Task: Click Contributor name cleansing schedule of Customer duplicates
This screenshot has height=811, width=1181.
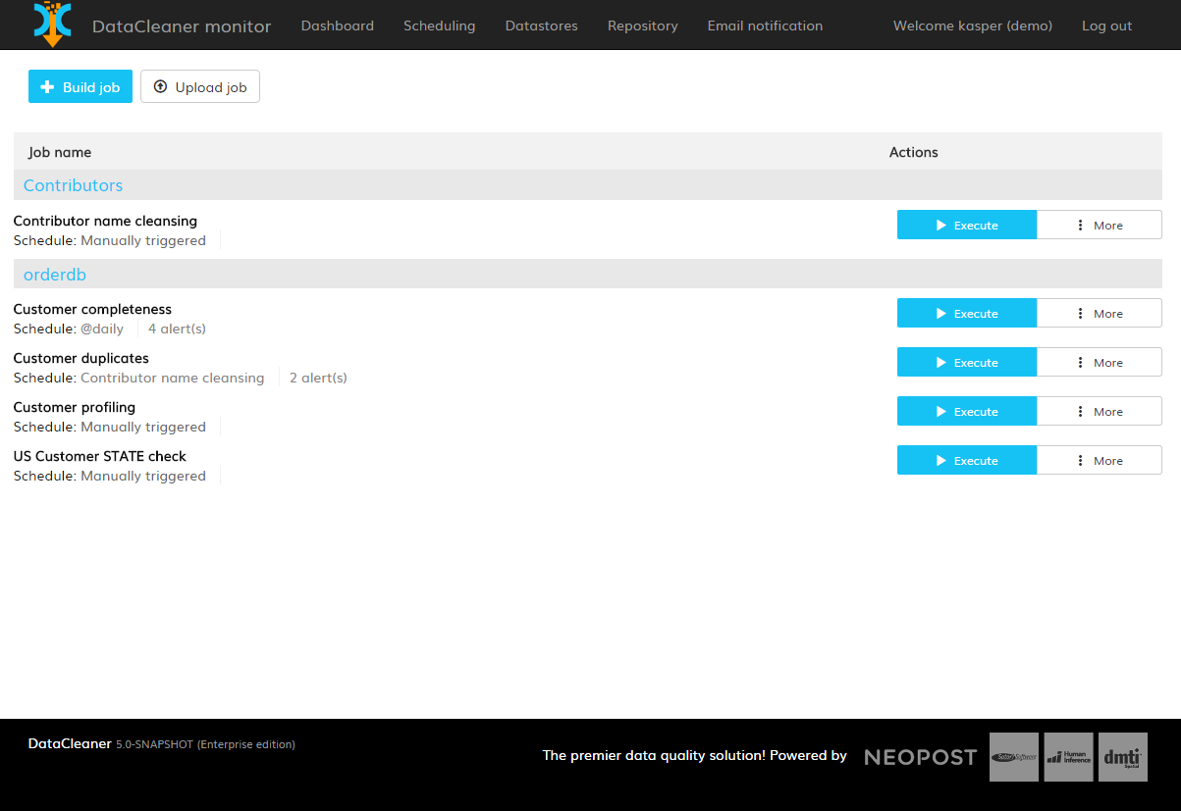Action: point(173,378)
